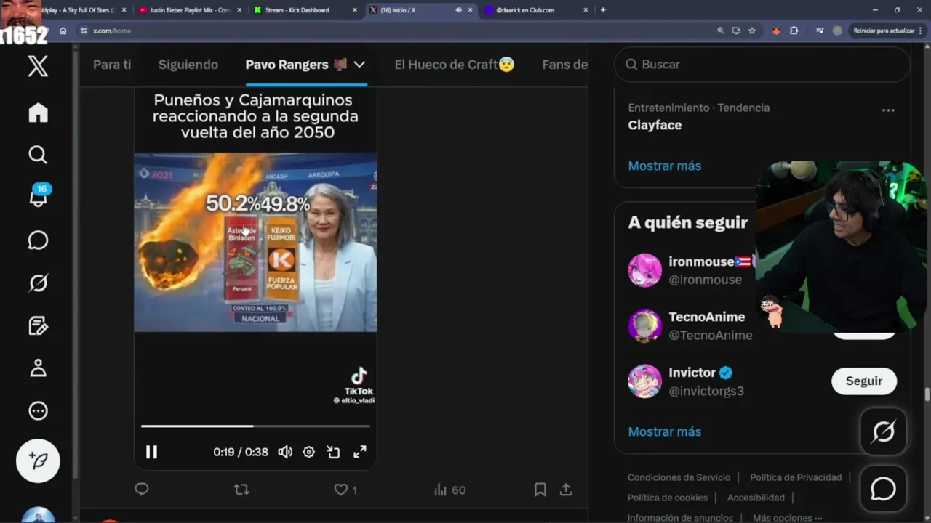Mute audio on the Inicio / X tab
Image resolution: width=931 pixels, height=523 pixels.
pos(458,10)
